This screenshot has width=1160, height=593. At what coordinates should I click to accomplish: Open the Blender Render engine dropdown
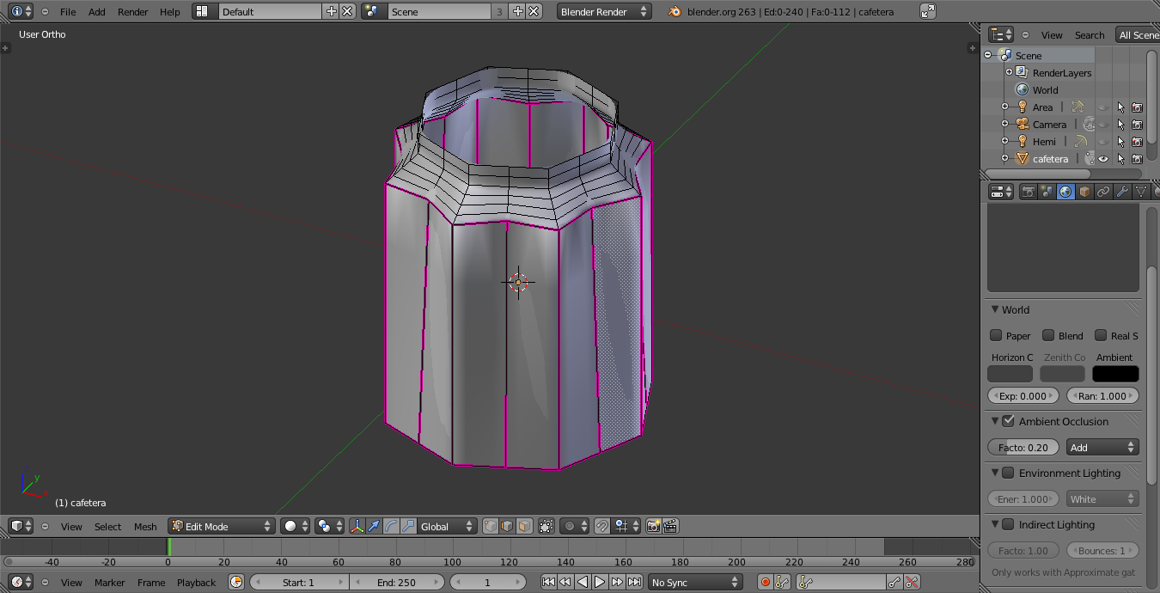coord(603,12)
